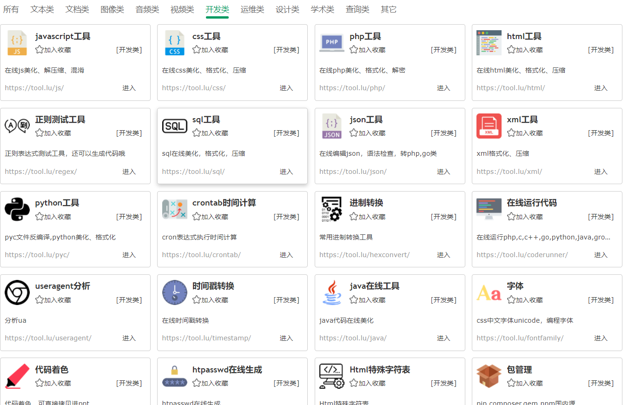628x405 pixels.
Task: Select the 所有 tab
Action: tap(11, 9)
